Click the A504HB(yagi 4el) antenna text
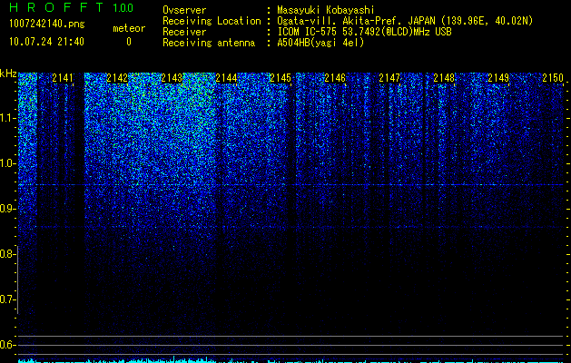 320,43
